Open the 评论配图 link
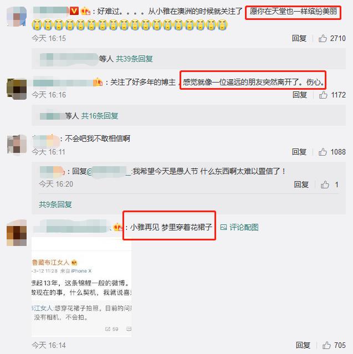Viewport: 353px width, 354px height. [x=244, y=227]
